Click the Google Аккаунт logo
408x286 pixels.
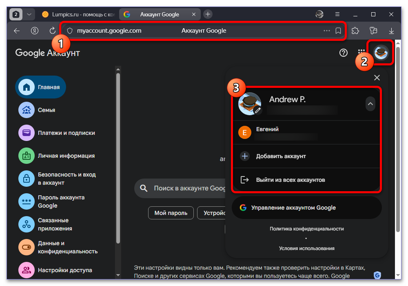(47, 53)
